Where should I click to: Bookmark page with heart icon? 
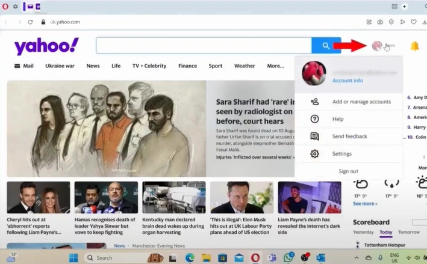tap(413, 22)
